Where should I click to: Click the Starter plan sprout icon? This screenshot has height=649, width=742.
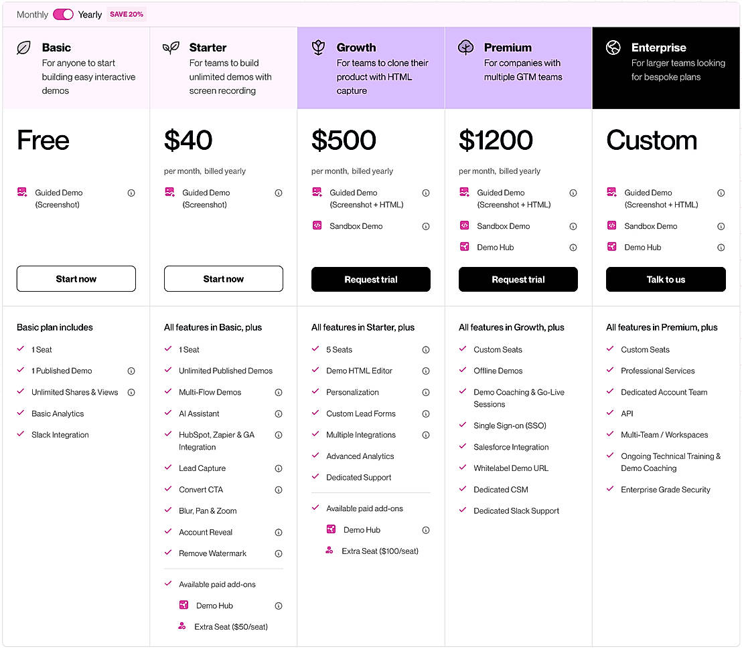tap(171, 48)
